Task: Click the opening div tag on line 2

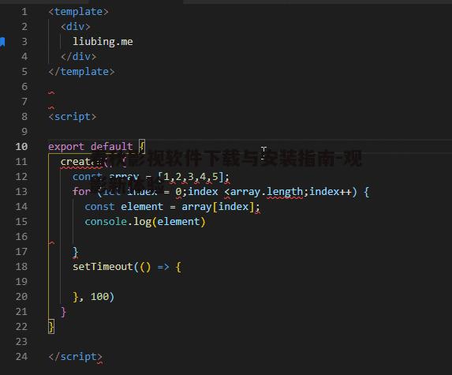Action: tap(75, 27)
